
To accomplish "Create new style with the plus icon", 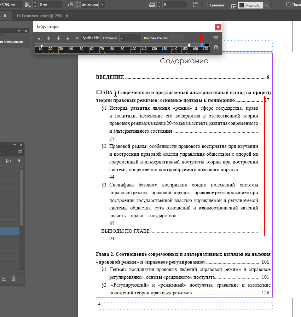I will tap(4, 279).
